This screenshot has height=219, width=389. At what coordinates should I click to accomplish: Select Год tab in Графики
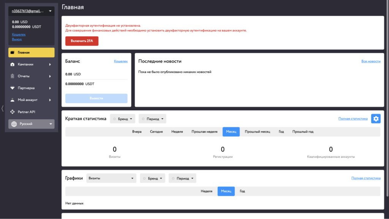click(x=242, y=191)
